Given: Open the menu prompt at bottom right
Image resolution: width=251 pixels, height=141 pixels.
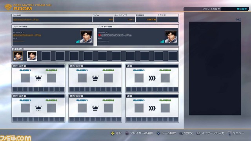Looking at the screenshot, I should tap(236, 133).
